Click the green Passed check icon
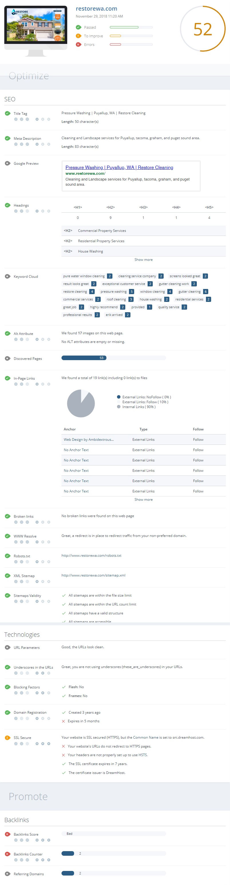 point(78,27)
